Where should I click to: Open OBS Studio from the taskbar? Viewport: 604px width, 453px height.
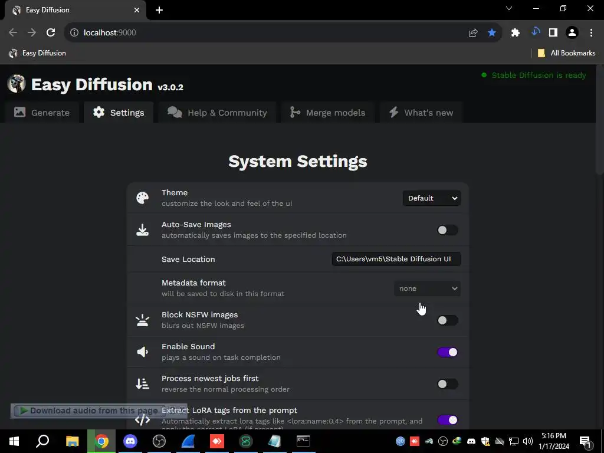[159, 441]
